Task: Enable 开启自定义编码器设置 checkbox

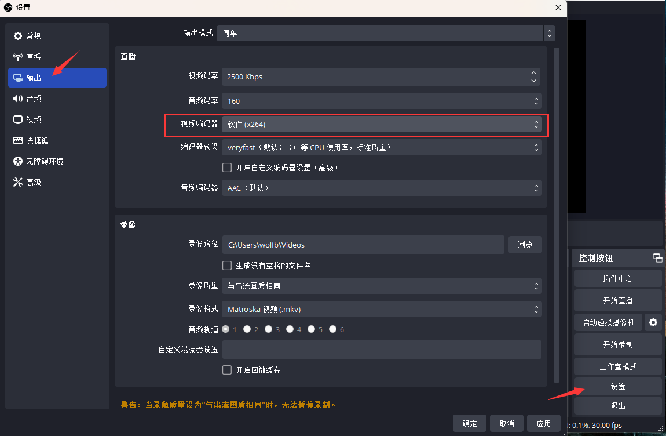Action: pos(227,168)
